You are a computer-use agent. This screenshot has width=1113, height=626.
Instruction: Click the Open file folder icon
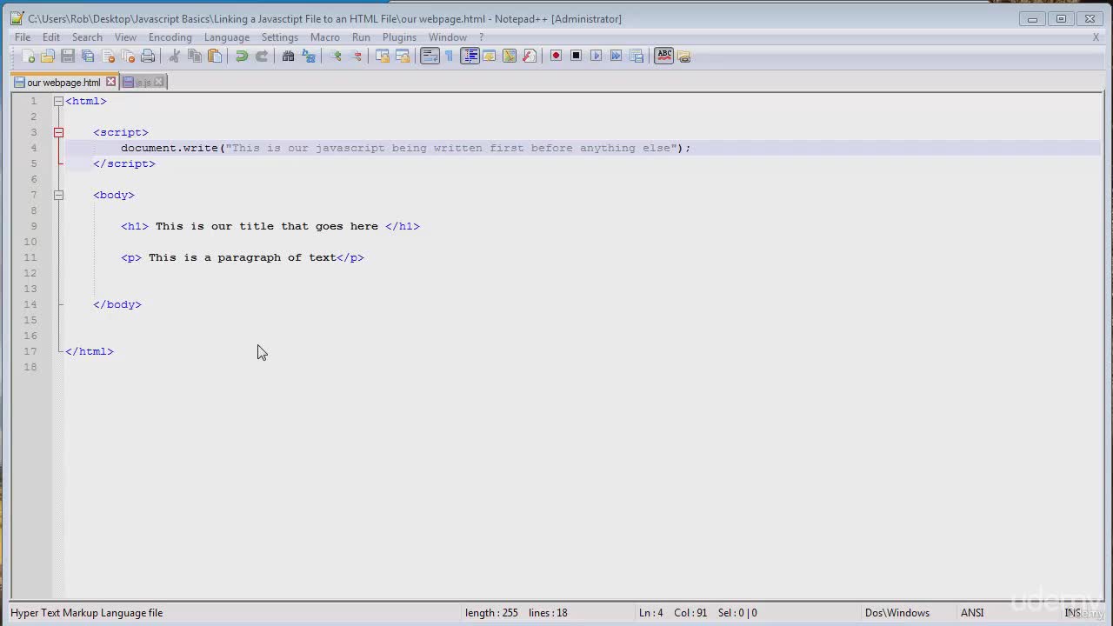pos(48,56)
